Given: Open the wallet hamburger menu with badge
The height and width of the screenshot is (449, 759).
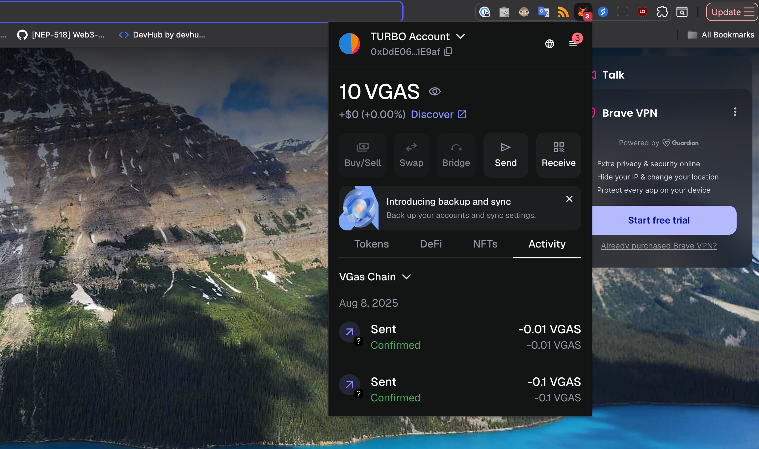Looking at the screenshot, I should click(573, 44).
